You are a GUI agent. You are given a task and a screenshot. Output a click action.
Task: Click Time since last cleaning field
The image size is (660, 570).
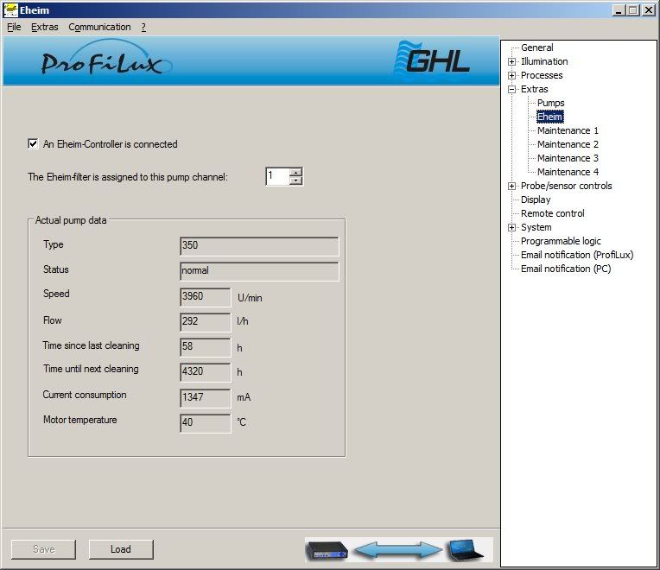click(x=205, y=347)
